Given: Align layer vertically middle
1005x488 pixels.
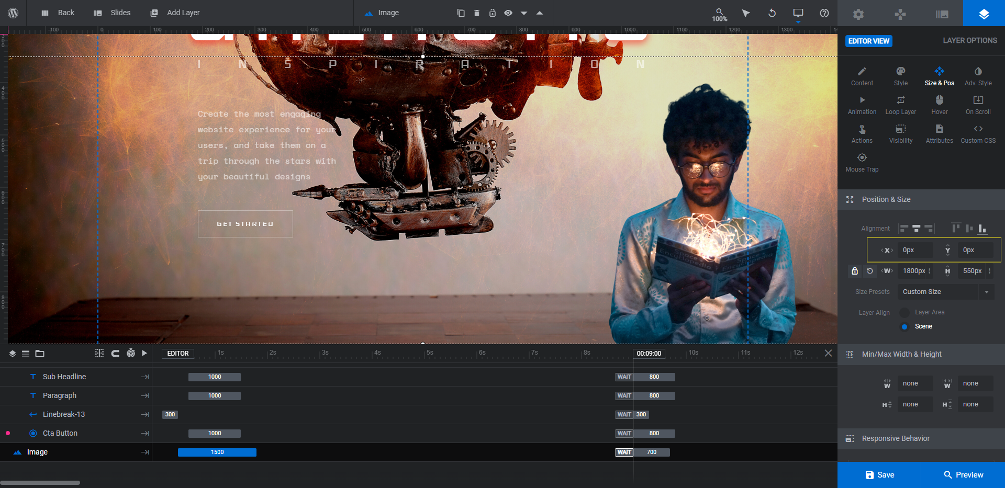Looking at the screenshot, I should tap(969, 228).
